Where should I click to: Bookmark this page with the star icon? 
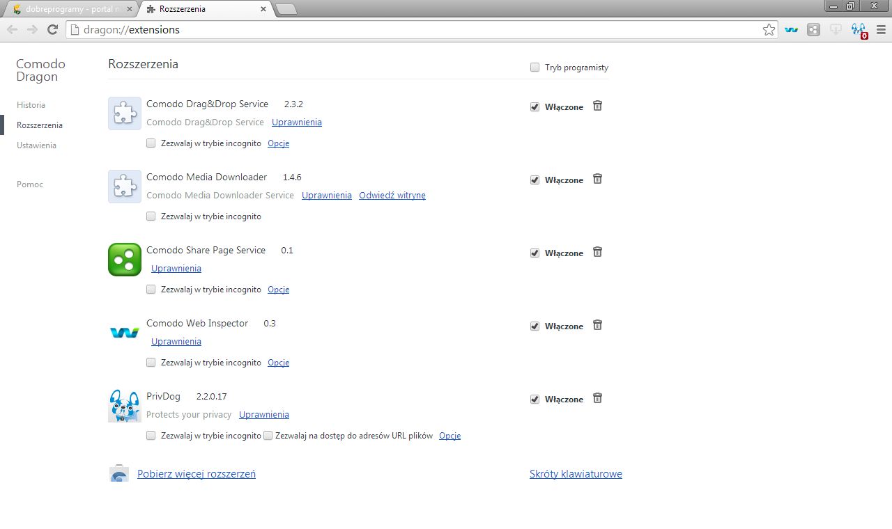point(769,30)
